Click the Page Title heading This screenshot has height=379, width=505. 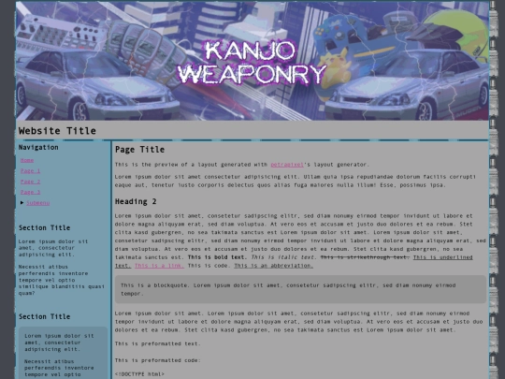coord(139,150)
